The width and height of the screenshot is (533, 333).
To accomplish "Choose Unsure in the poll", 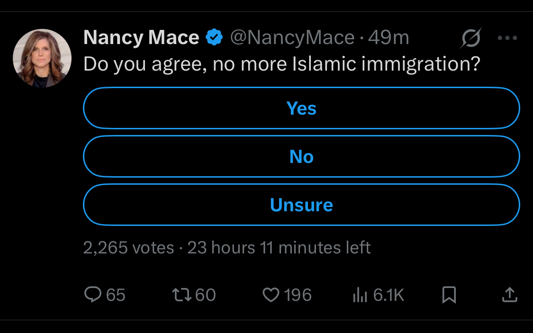I will click(x=301, y=205).
